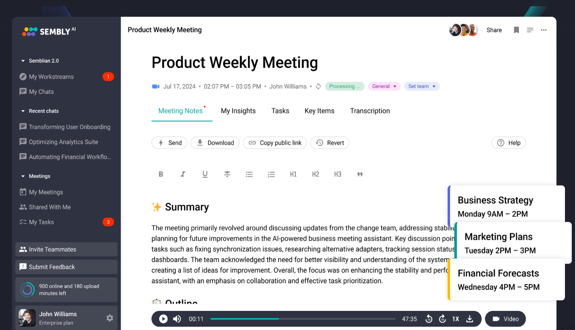Open the three-dots more options menu
Viewport: 575px width, 330px height.
tap(543, 30)
